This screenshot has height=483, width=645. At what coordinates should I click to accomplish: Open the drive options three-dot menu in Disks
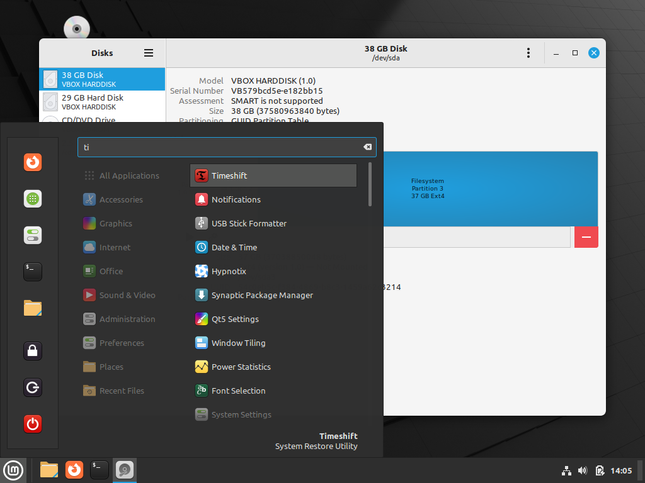coord(528,53)
